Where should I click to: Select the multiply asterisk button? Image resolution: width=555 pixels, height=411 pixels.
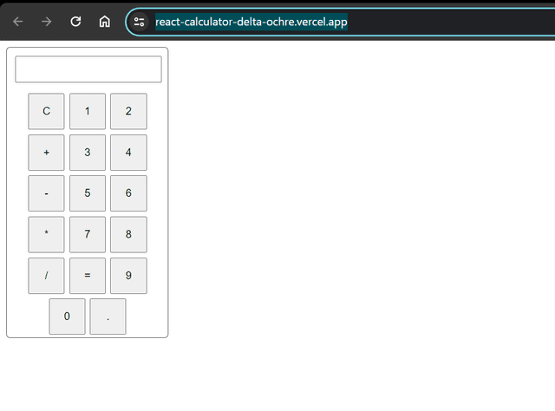pos(46,234)
